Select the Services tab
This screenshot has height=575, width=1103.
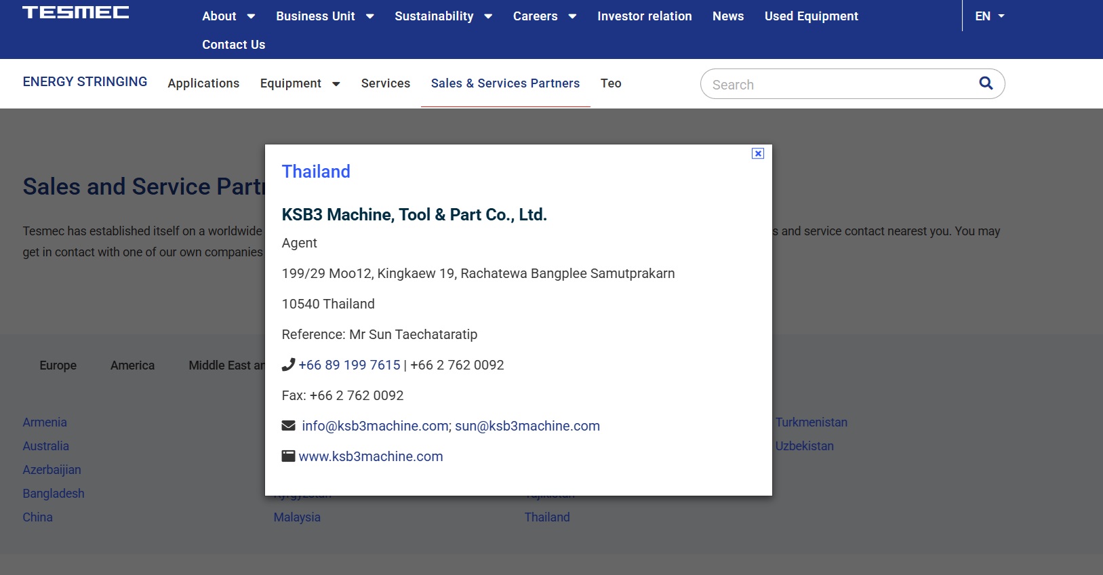386,83
